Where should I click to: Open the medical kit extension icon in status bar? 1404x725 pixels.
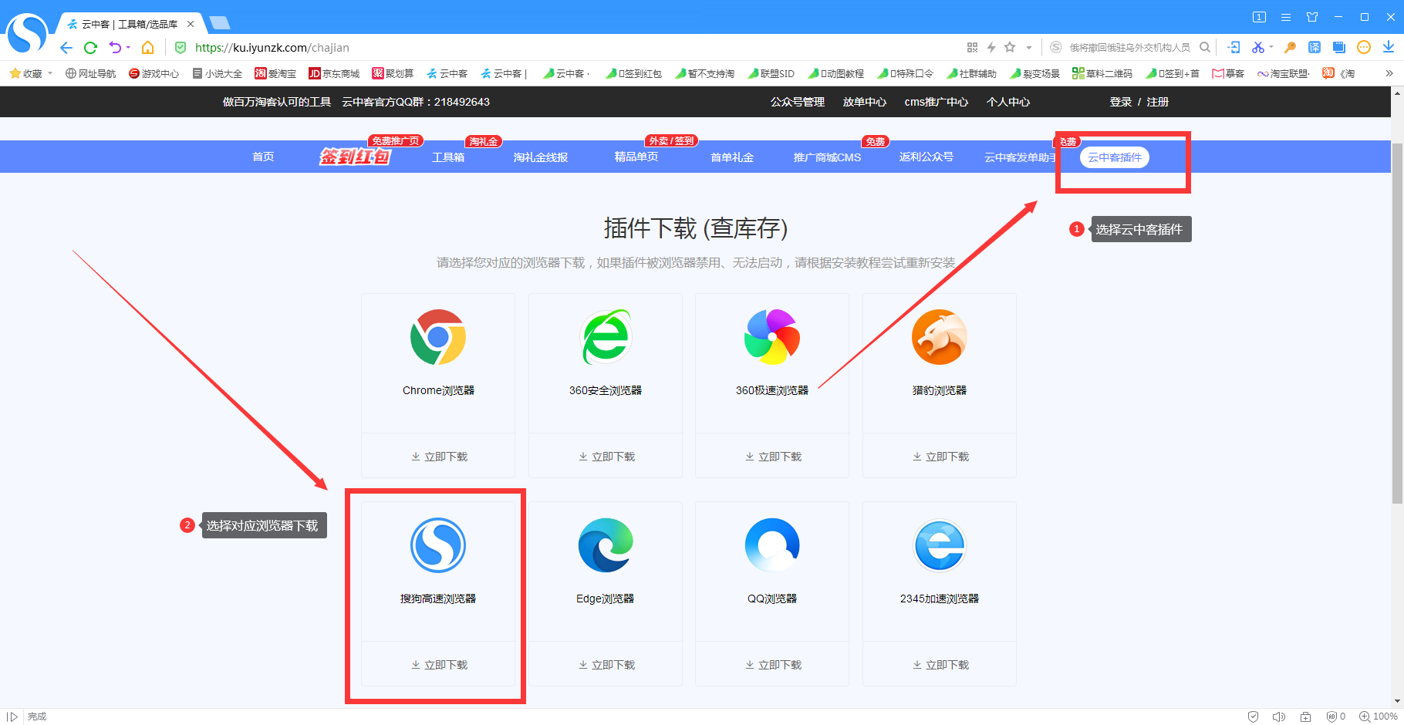coord(1306,716)
